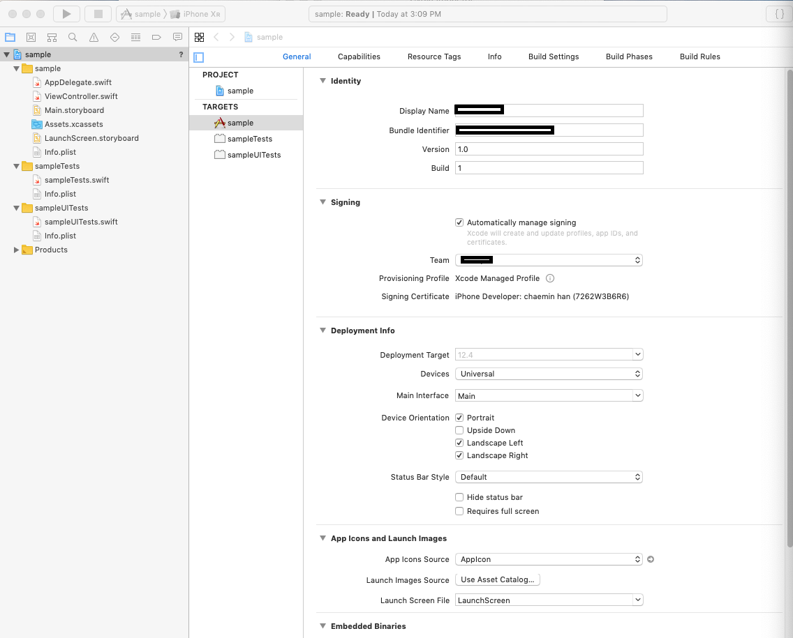This screenshot has height=638, width=793.
Task: Collapse the Signing section
Action: [323, 202]
